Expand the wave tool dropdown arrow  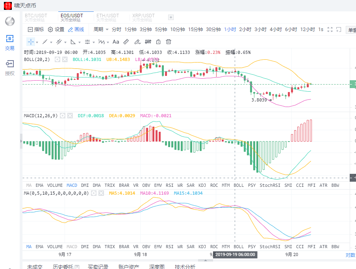108,42
